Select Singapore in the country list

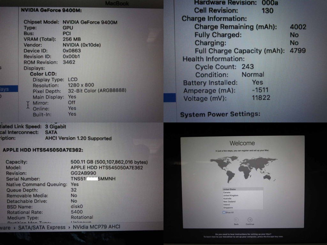243,208
